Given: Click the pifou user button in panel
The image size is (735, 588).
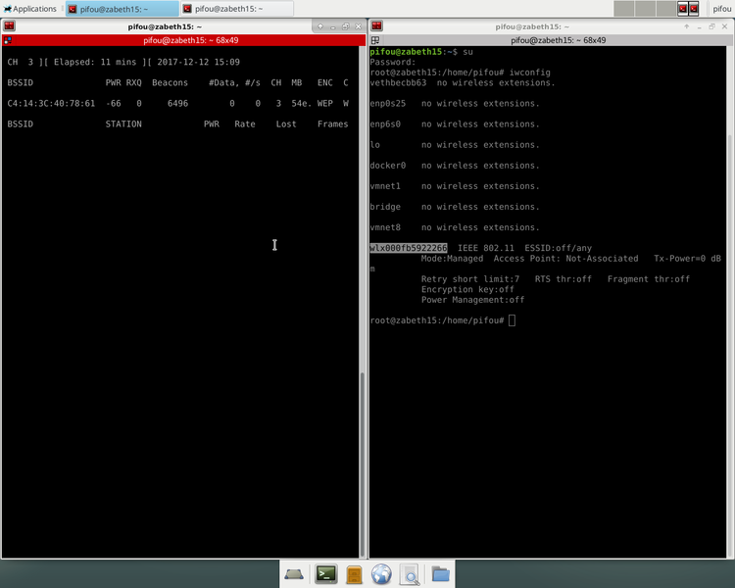Looking at the screenshot, I should (x=721, y=9).
